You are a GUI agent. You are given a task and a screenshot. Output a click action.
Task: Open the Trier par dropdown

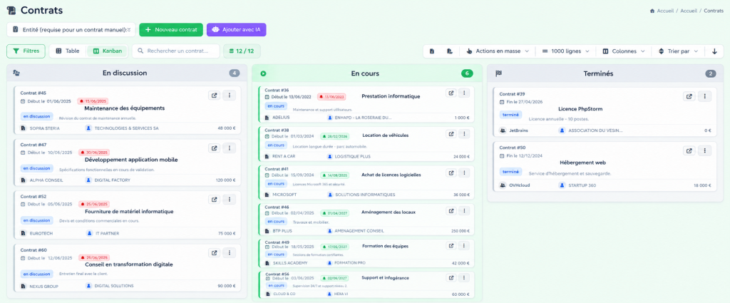(679, 51)
